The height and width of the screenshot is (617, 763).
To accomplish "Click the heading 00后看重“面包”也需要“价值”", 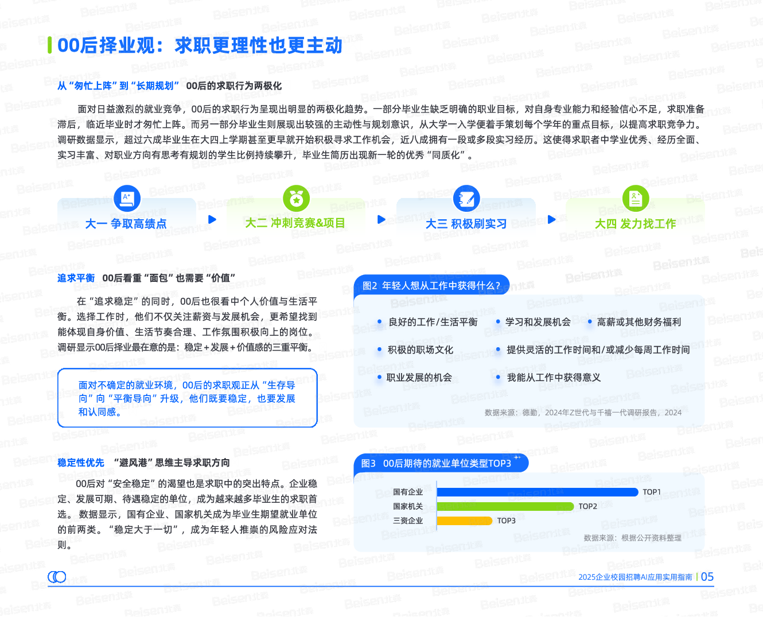I will click(169, 278).
